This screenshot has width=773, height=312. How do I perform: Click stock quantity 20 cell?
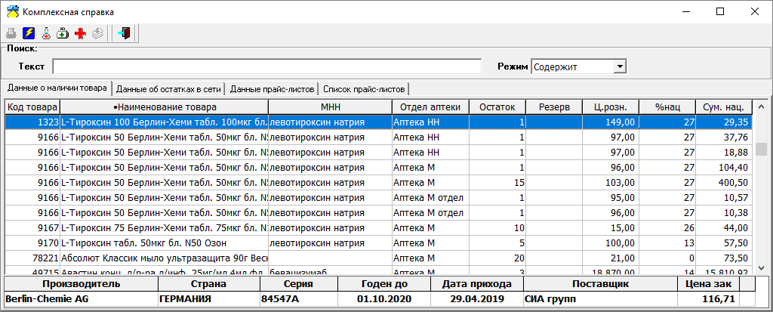[497, 258]
